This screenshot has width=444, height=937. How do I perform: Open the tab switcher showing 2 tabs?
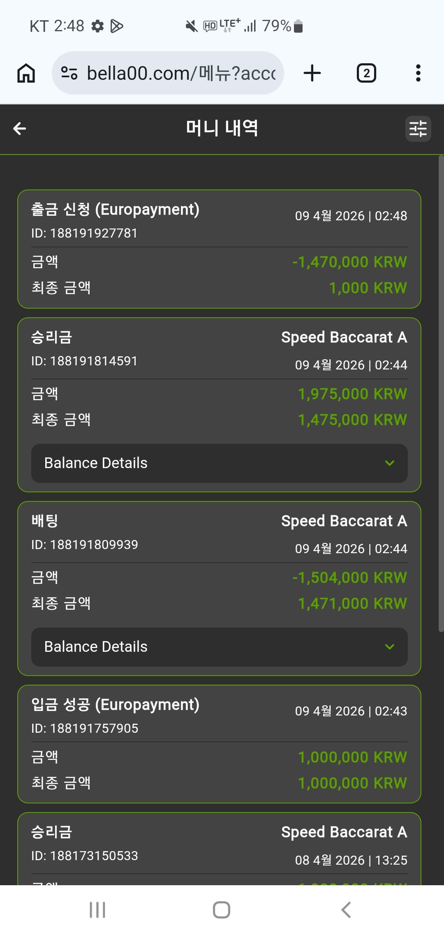pos(366,73)
